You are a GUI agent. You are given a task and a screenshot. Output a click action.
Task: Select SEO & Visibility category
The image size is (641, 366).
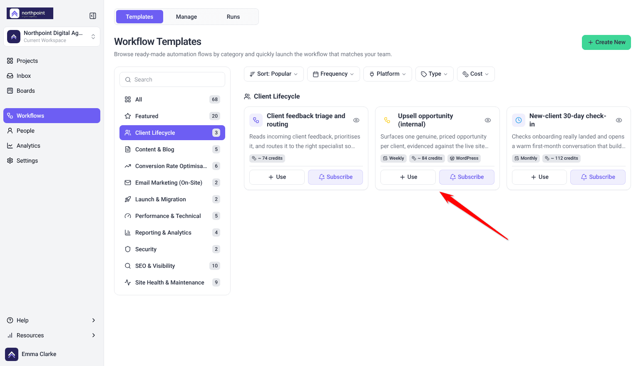[x=172, y=266]
